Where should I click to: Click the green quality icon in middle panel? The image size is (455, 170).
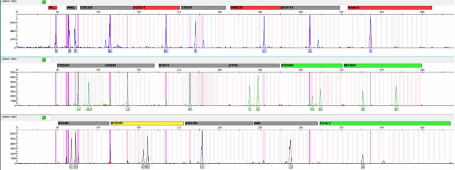44,59
